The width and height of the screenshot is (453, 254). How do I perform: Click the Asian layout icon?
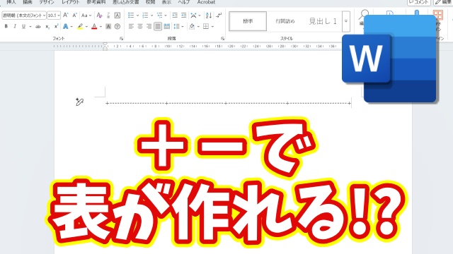[193, 16]
